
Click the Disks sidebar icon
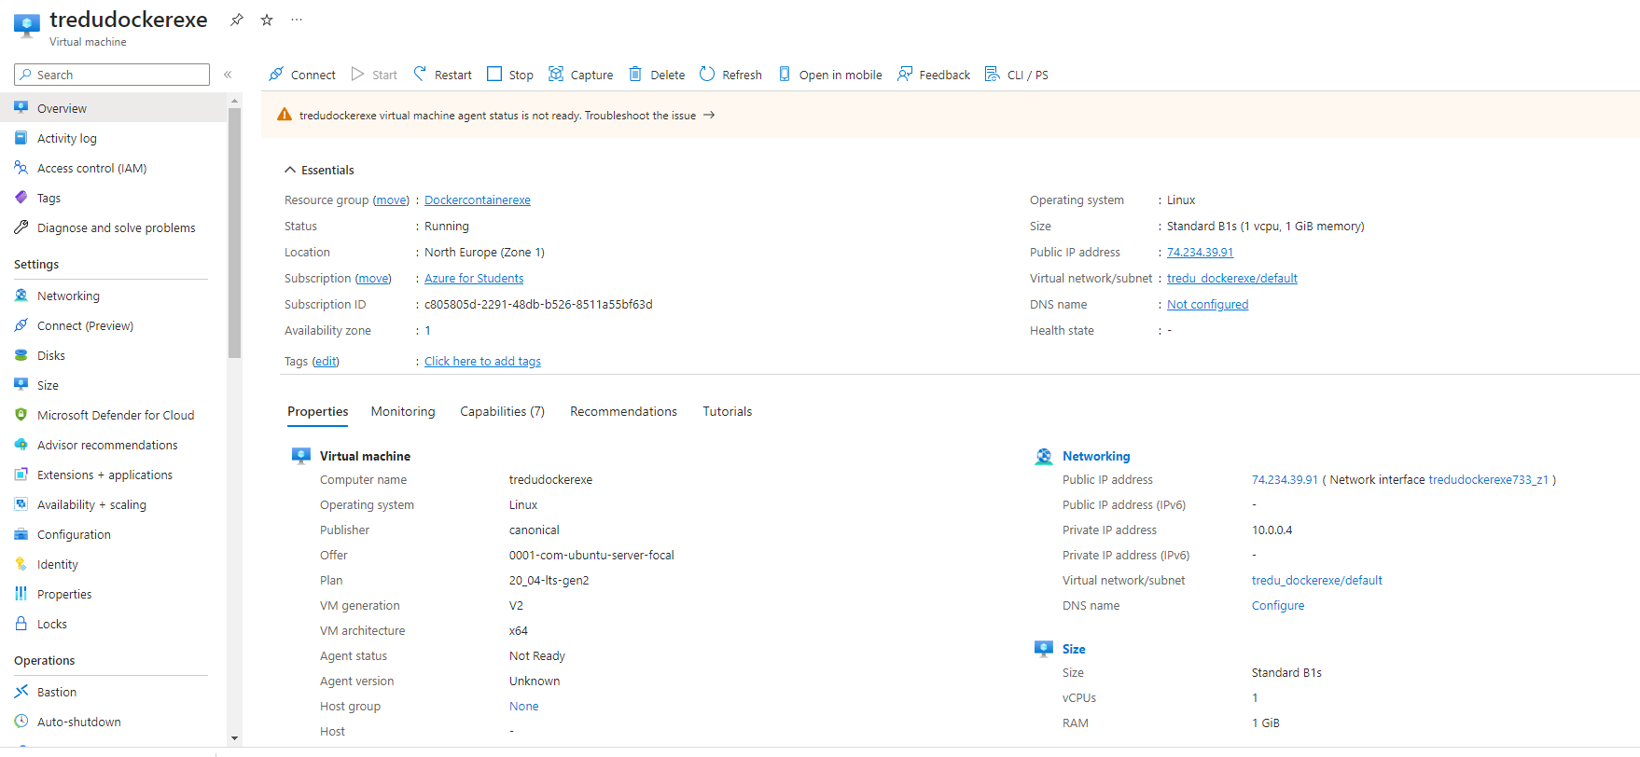(x=21, y=355)
